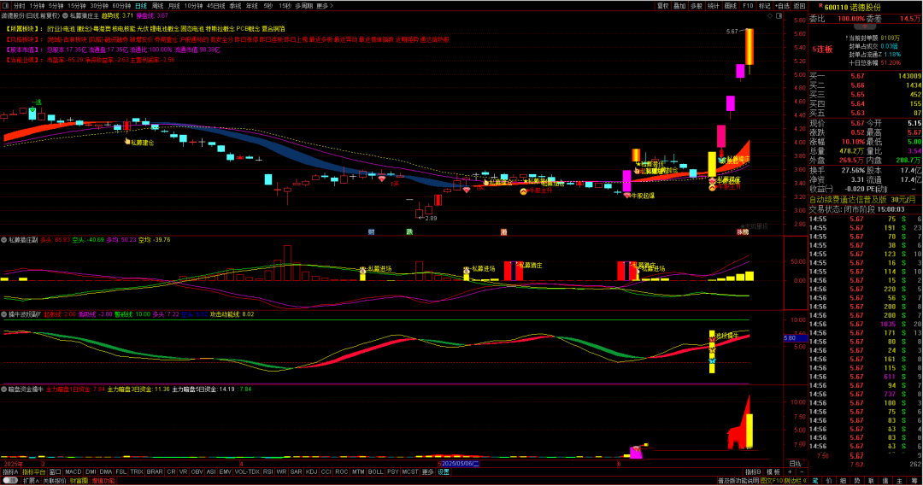Select the MACD indicator tab
The width and height of the screenshot is (923, 486).
[73, 471]
